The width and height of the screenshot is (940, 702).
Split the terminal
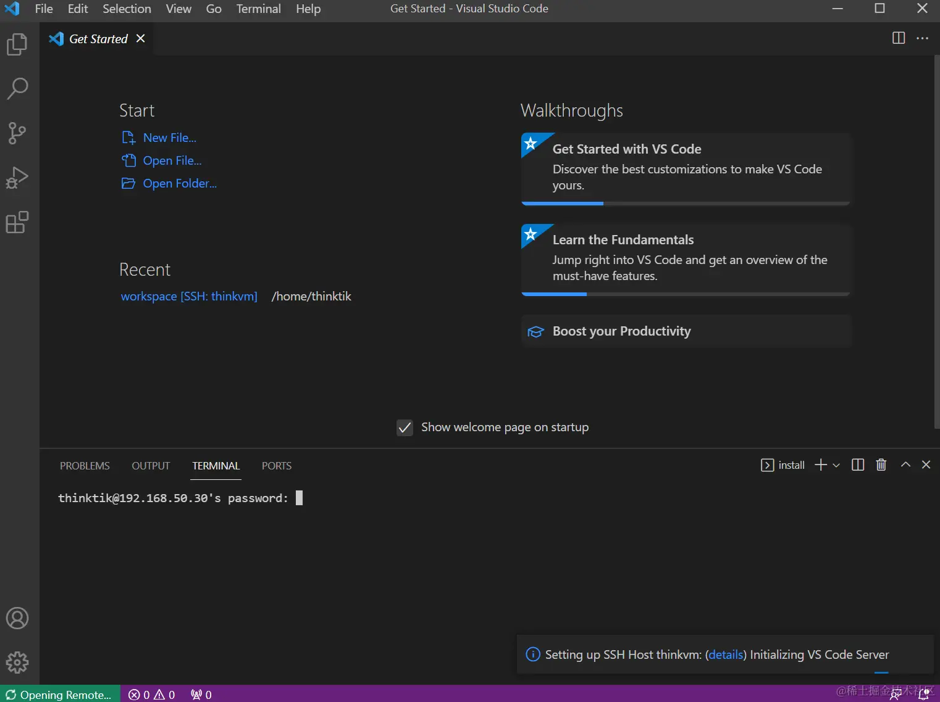pyautogui.click(x=858, y=465)
